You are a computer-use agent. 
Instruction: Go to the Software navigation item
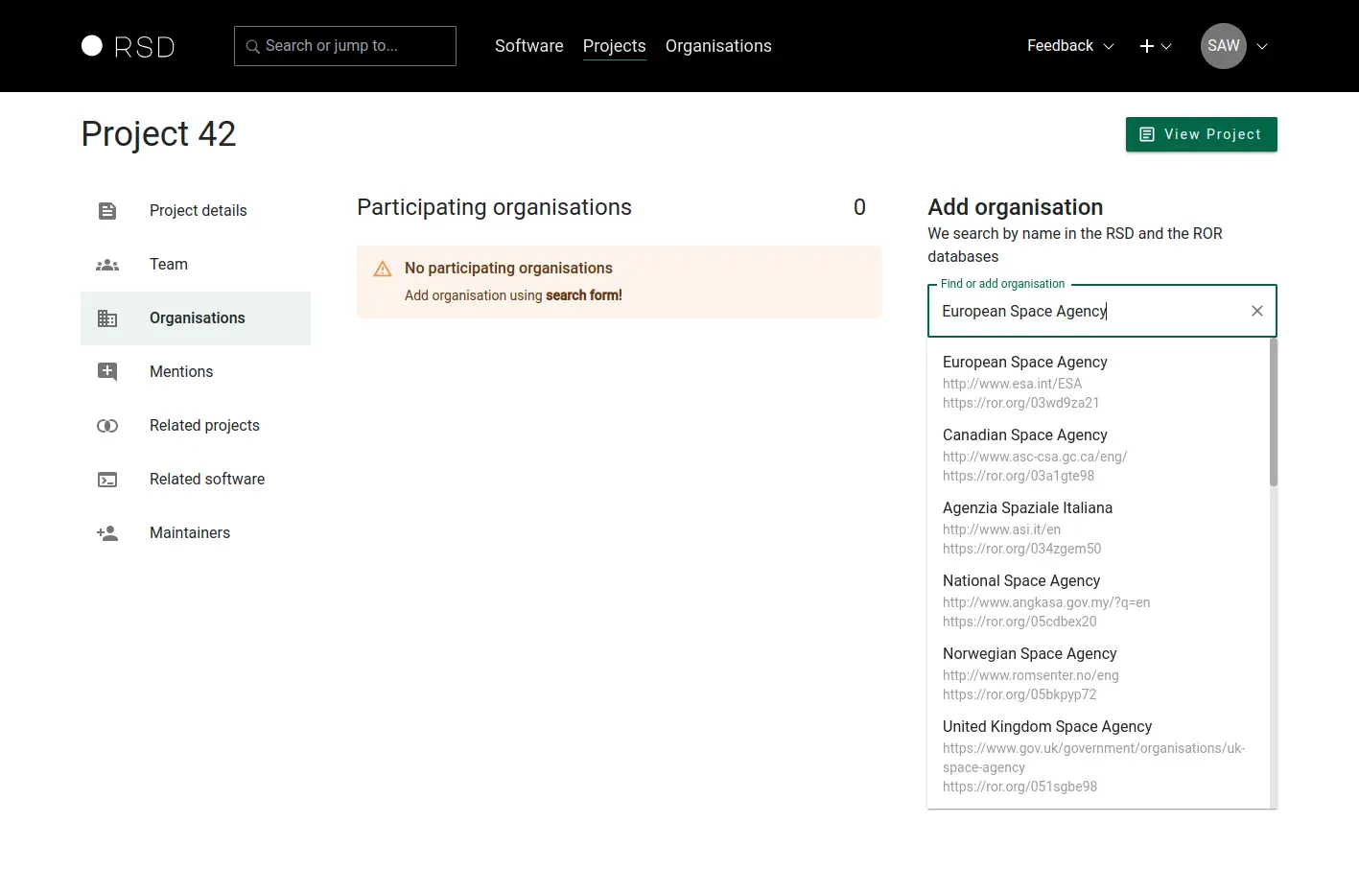tap(528, 46)
